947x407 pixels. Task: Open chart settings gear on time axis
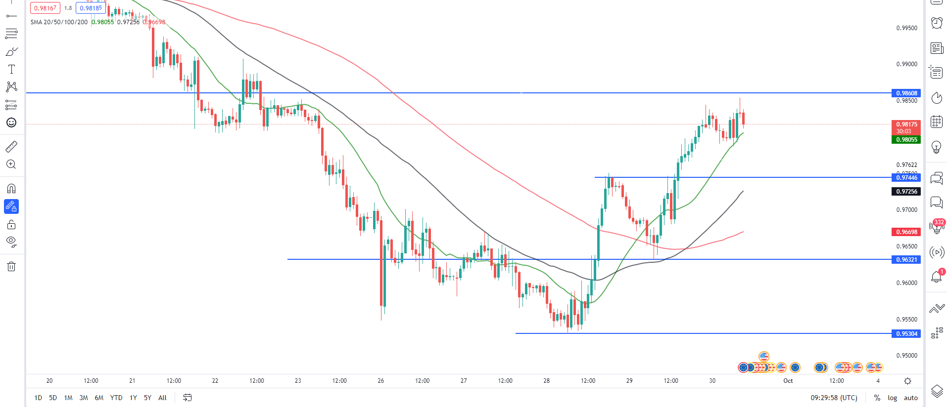click(907, 381)
